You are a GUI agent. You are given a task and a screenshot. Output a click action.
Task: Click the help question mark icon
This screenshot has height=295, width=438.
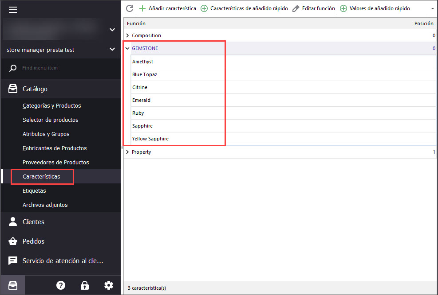61,285
